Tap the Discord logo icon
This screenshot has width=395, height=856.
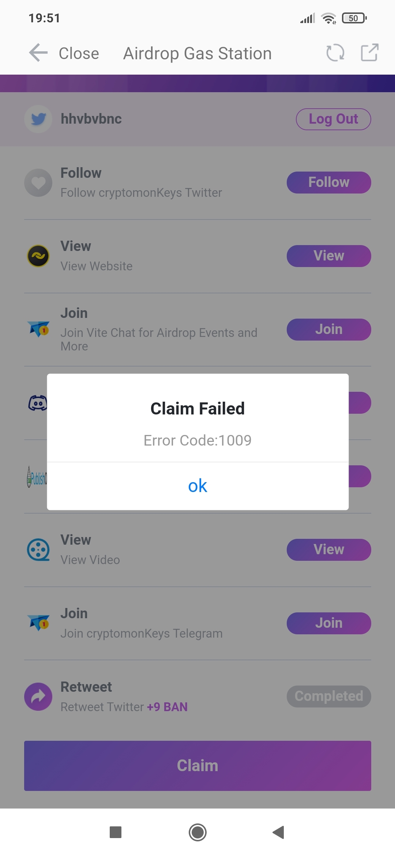click(x=37, y=403)
